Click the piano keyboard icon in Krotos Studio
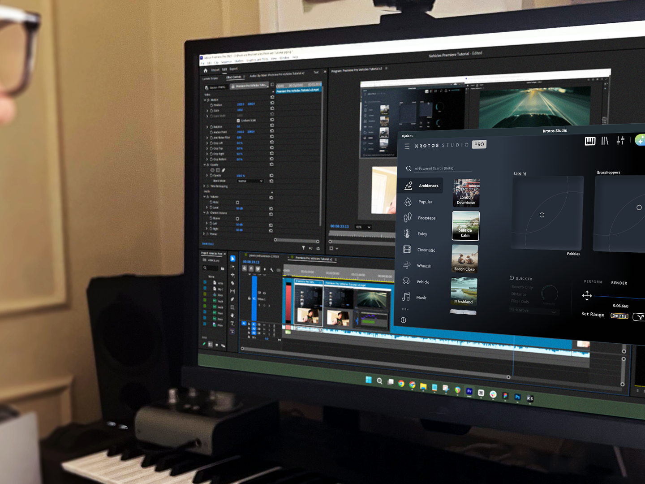The height and width of the screenshot is (484, 645). (x=590, y=141)
